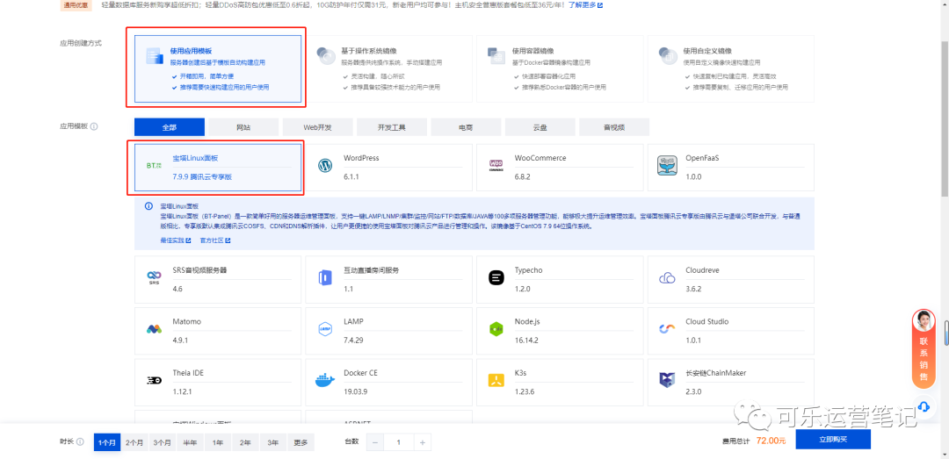Switch to the Web开发 template tab

point(318,127)
